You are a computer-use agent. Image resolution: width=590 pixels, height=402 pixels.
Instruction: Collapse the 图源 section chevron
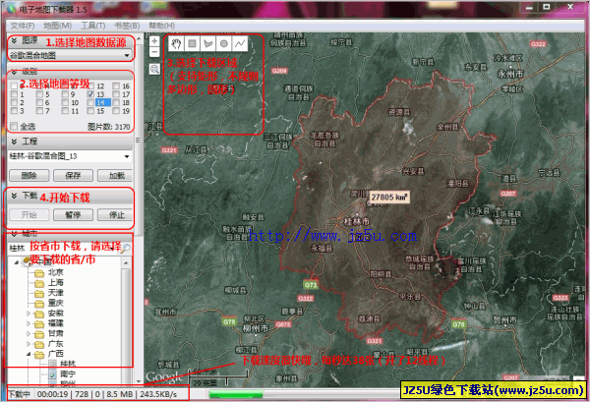click(15, 40)
